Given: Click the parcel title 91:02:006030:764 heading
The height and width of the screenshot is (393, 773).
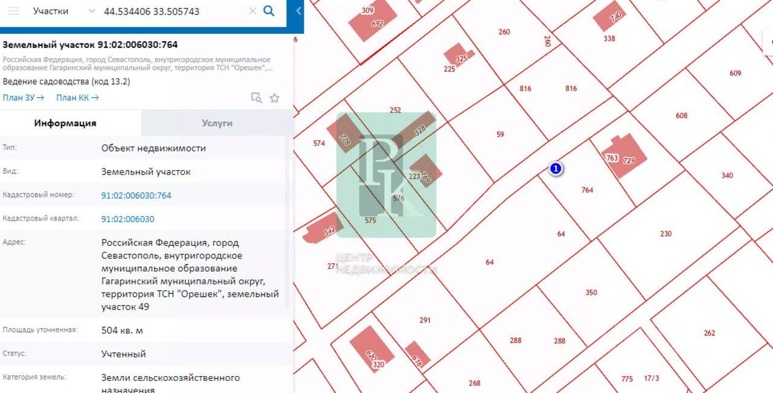Looking at the screenshot, I should tap(90, 45).
